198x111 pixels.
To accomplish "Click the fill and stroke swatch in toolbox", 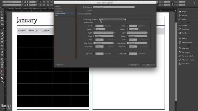I will (x=2, y=71).
